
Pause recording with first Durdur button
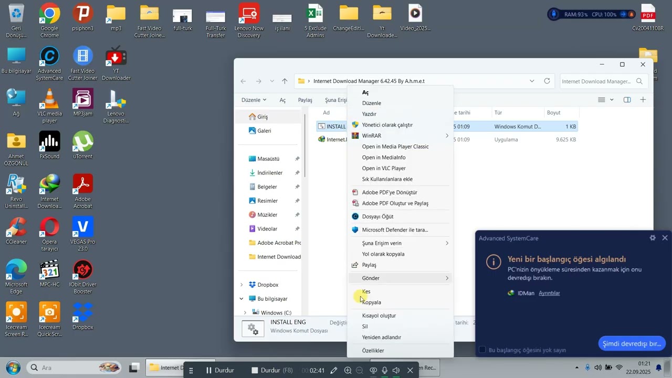pos(219,370)
